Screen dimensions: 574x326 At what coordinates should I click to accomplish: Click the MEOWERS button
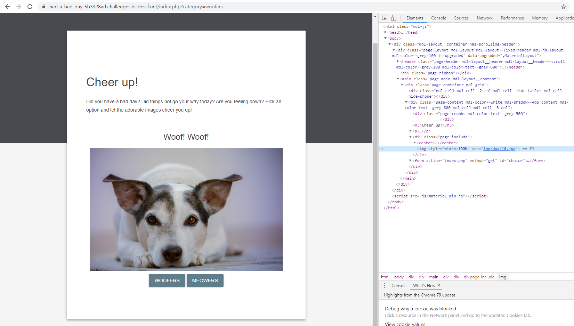point(205,280)
